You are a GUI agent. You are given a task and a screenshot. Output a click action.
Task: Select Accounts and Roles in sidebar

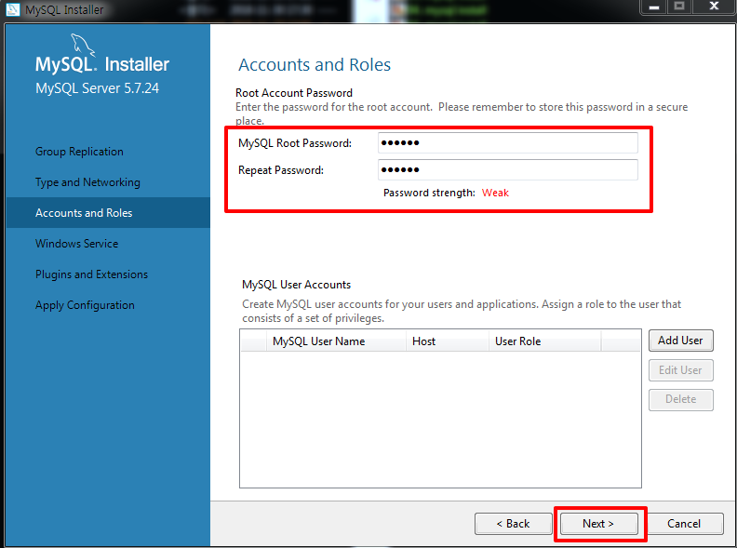click(x=108, y=213)
